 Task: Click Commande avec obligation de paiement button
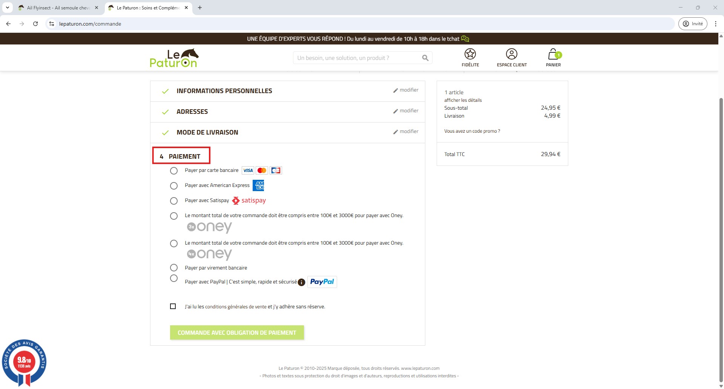(237, 332)
